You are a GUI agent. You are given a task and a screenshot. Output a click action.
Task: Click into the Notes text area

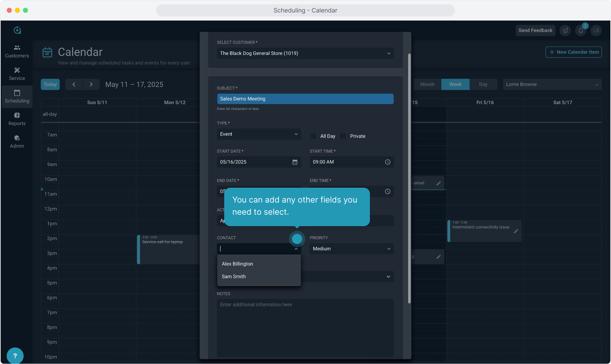click(305, 327)
